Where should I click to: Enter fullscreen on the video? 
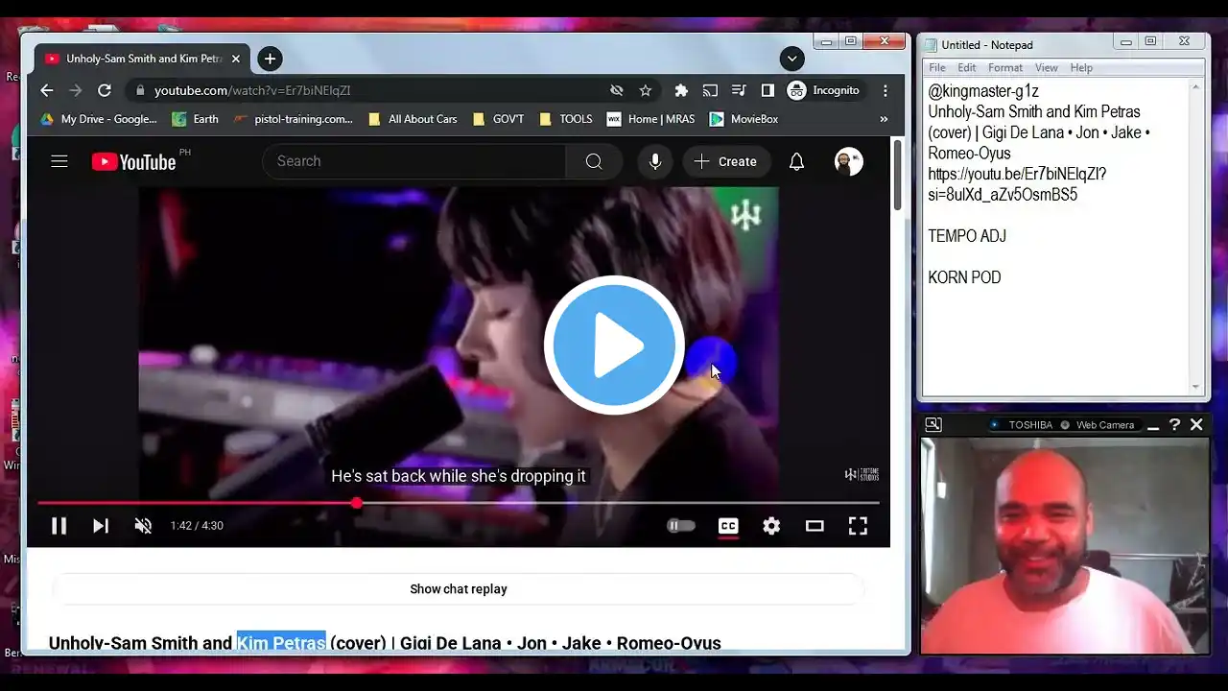pyautogui.click(x=858, y=526)
